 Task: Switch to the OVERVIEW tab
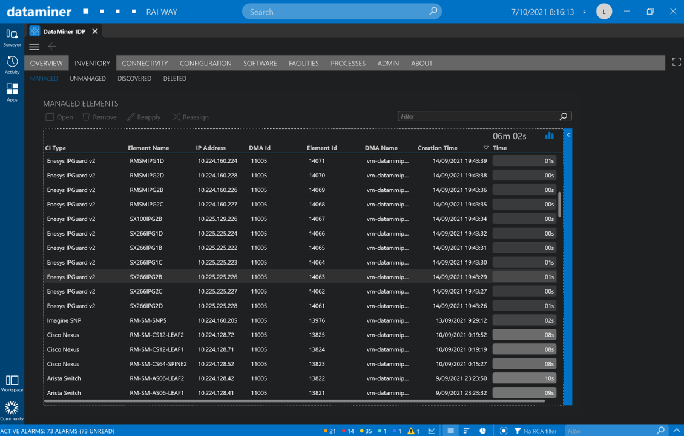click(46, 64)
